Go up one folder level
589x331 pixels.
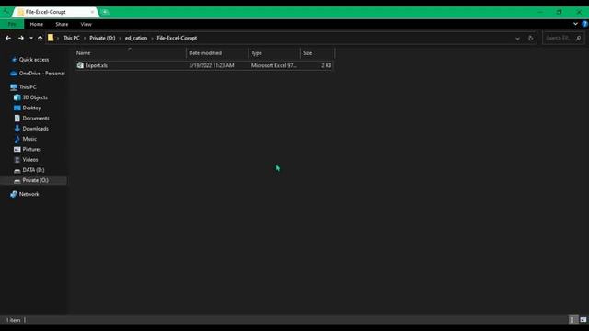(x=40, y=38)
